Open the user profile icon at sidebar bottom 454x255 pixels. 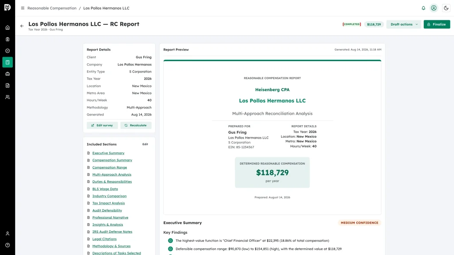pos(8,234)
